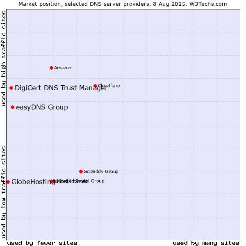Click the 'used by low traffic sites' axis label
This screenshot has height=246, width=246.
click(x=3, y=192)
